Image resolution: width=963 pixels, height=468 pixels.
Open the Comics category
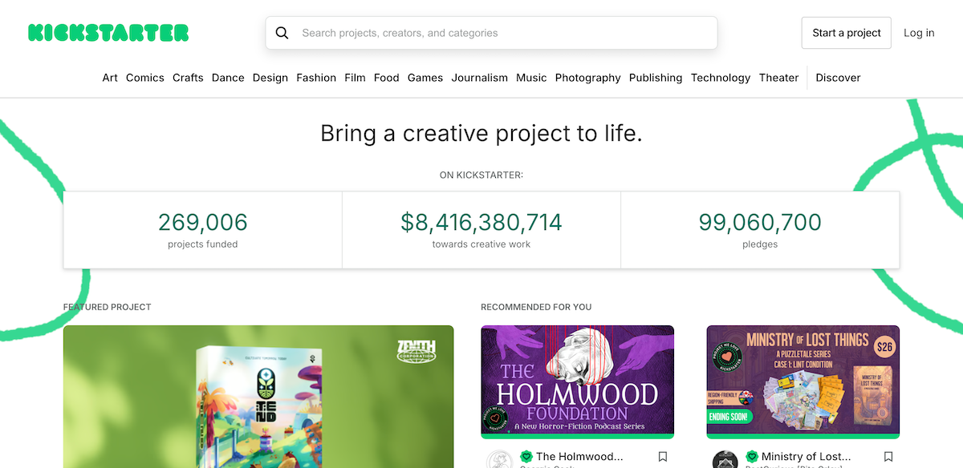pos(145,78)
